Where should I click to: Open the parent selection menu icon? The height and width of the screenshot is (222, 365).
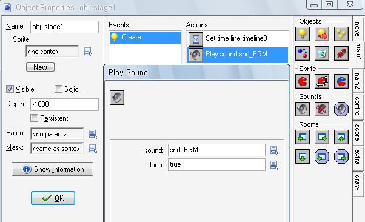pyautogui.click(x=93, y=134)
